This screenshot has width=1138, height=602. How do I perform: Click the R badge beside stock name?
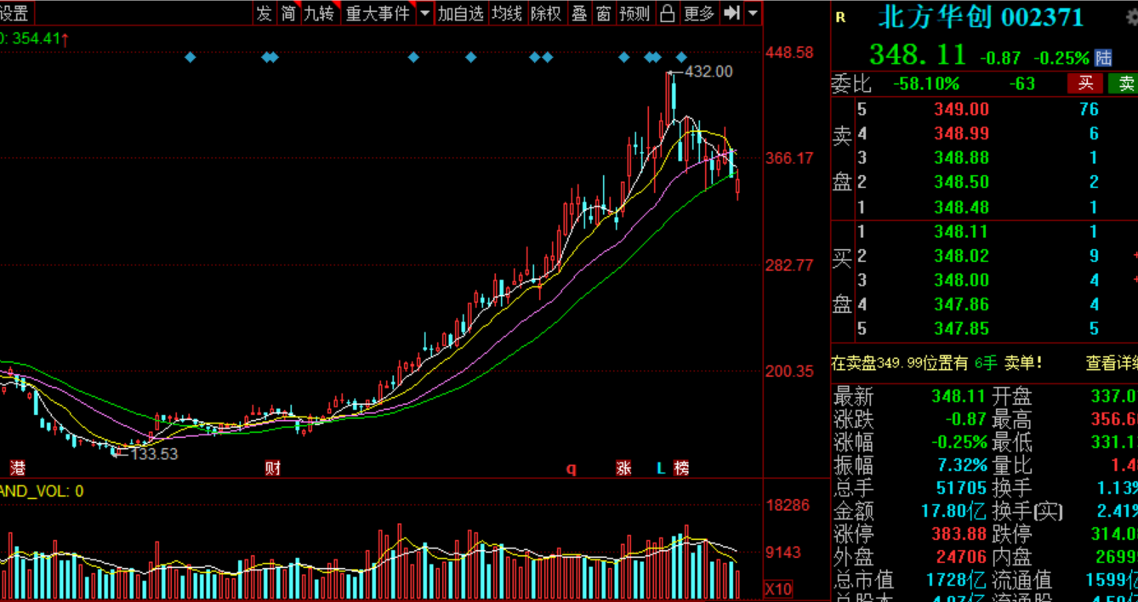click(x=841, y=17)
